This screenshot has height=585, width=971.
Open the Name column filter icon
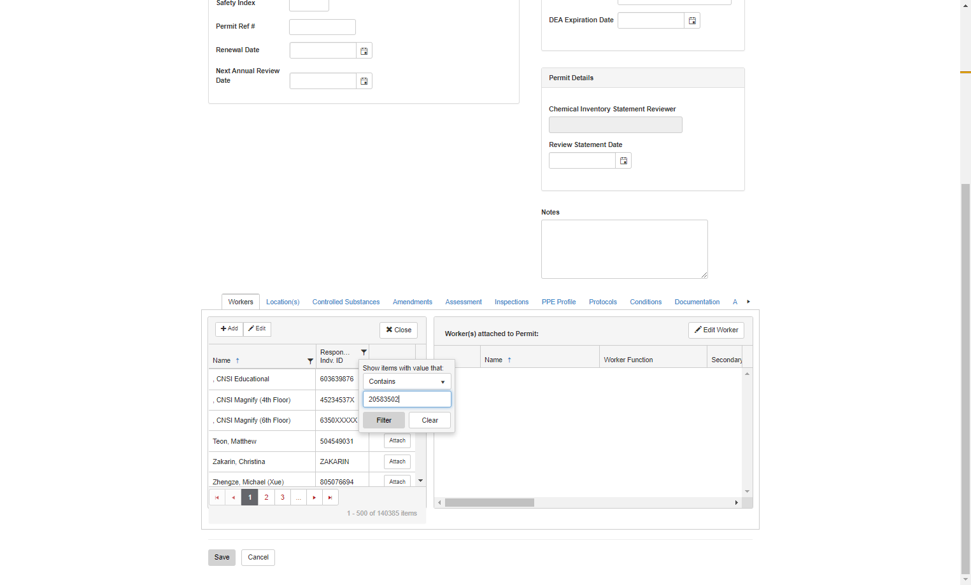[310, 361]
